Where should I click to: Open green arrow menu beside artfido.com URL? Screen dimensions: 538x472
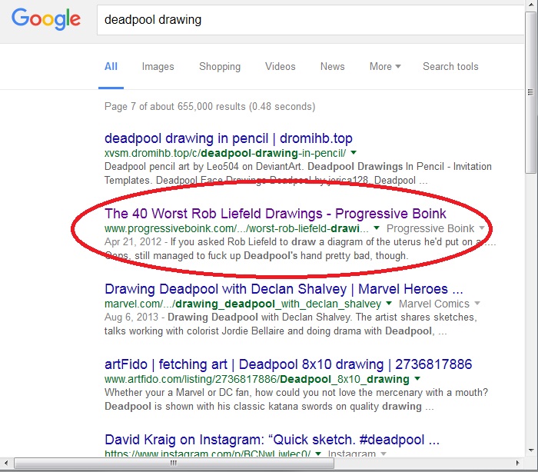[x=417, y=379]
